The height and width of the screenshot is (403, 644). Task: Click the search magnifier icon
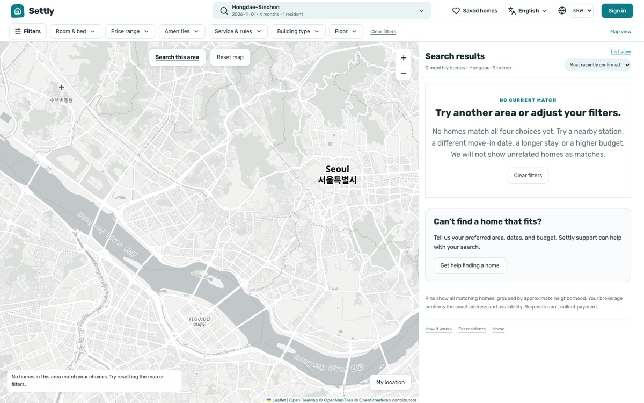pyautogui.click(x=224, y=11)
